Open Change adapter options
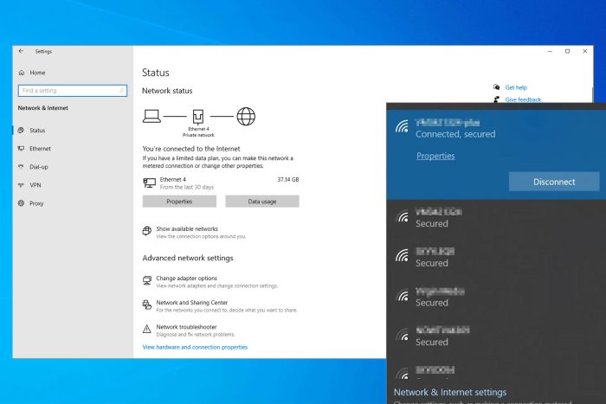 (x=186, y=278)
